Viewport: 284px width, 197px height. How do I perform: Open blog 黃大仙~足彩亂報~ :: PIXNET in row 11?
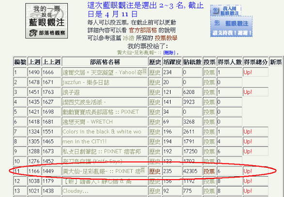click(102, 171)
